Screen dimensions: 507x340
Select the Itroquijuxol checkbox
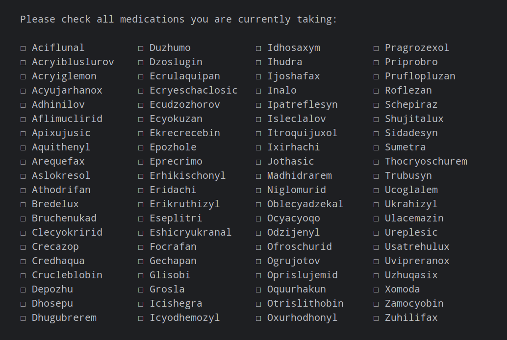coord(258,133)
